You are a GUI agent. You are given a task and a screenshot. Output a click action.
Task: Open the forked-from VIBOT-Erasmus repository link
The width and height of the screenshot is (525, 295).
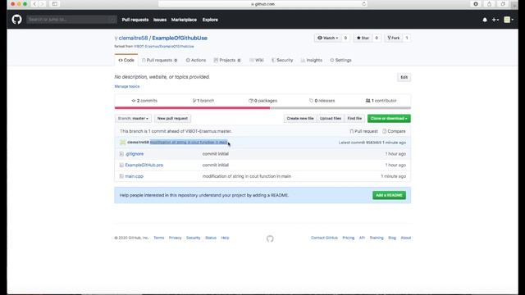pyautogui.click(x=164, y=47)
